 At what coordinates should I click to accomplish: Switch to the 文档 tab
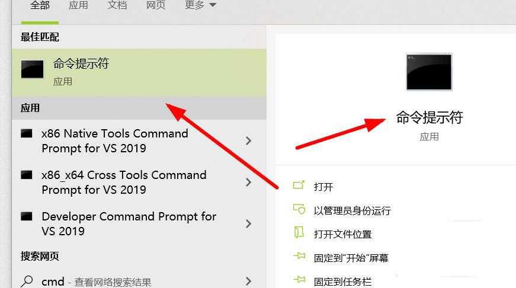[x=117, y=5]
